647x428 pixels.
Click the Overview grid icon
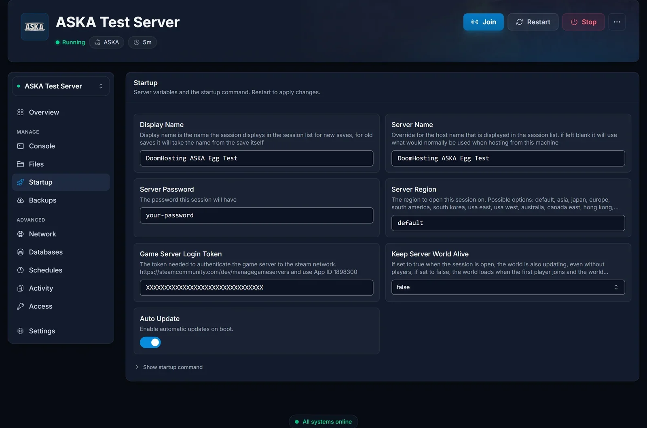[20, 112]
